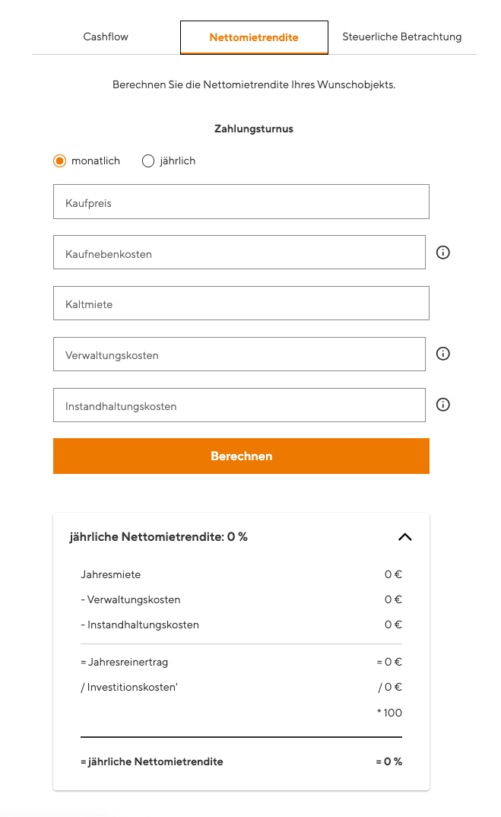Choose the jährlich radio button
Screen dimensions: 501x817
coord(148,161)
